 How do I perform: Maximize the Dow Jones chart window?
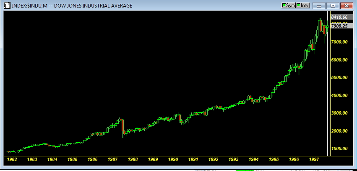pyautogui.click(x=333, y=6)
